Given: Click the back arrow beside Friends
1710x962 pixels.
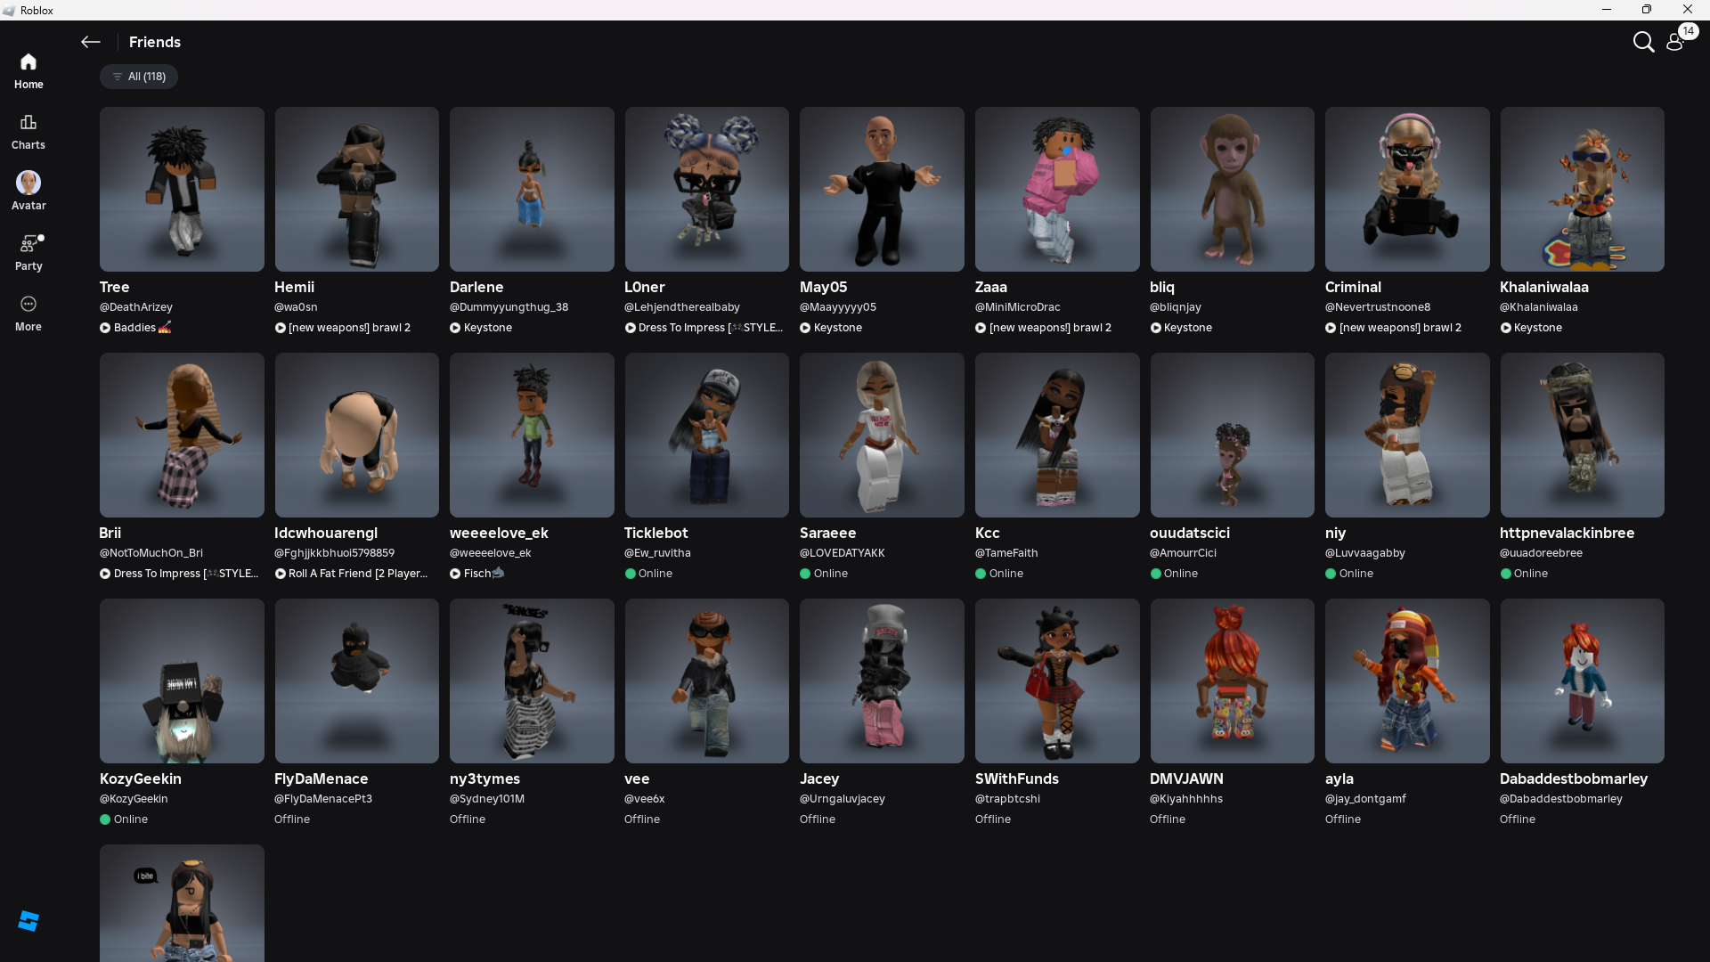Looking at the screenshot, I should pos(90,42).
